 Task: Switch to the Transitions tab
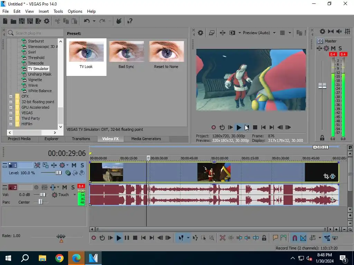pos(81,139)
